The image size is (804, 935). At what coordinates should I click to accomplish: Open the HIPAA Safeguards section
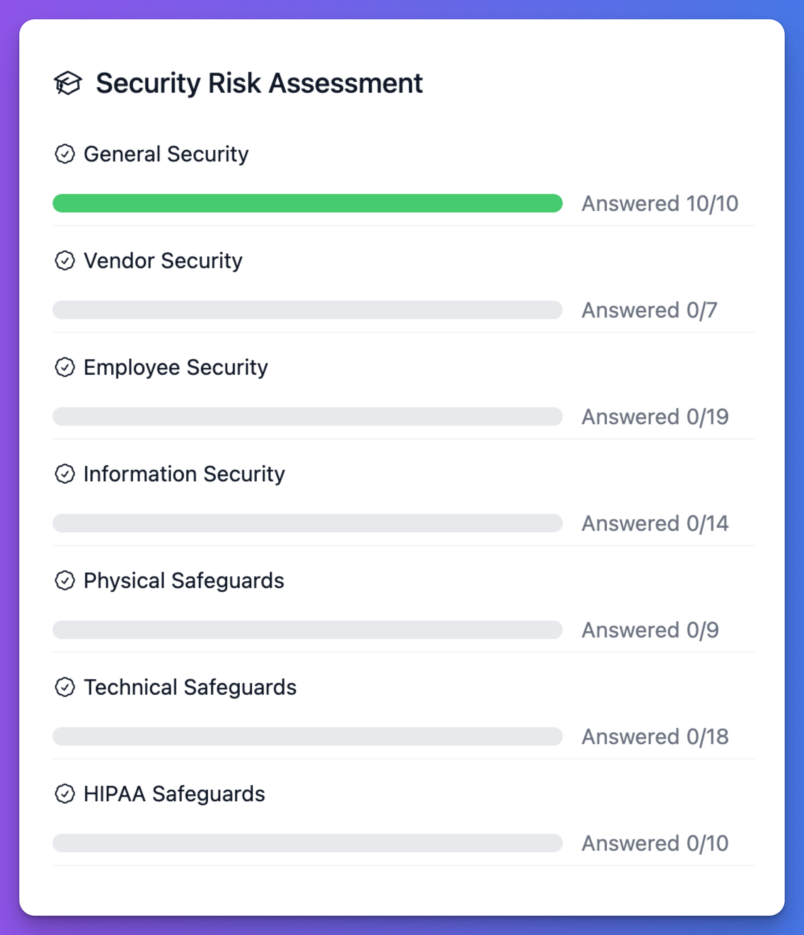click(x=174, y=794)
